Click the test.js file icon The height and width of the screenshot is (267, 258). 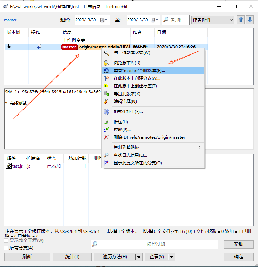[x=9, y=166]
